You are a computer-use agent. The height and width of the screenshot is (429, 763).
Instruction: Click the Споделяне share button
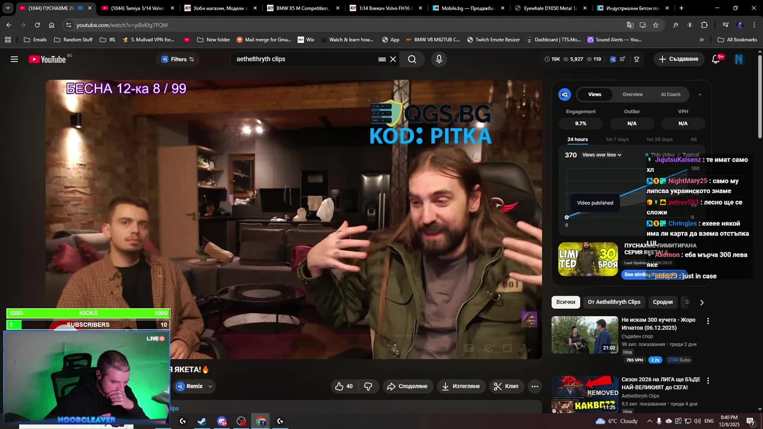[x=407, y=386]
